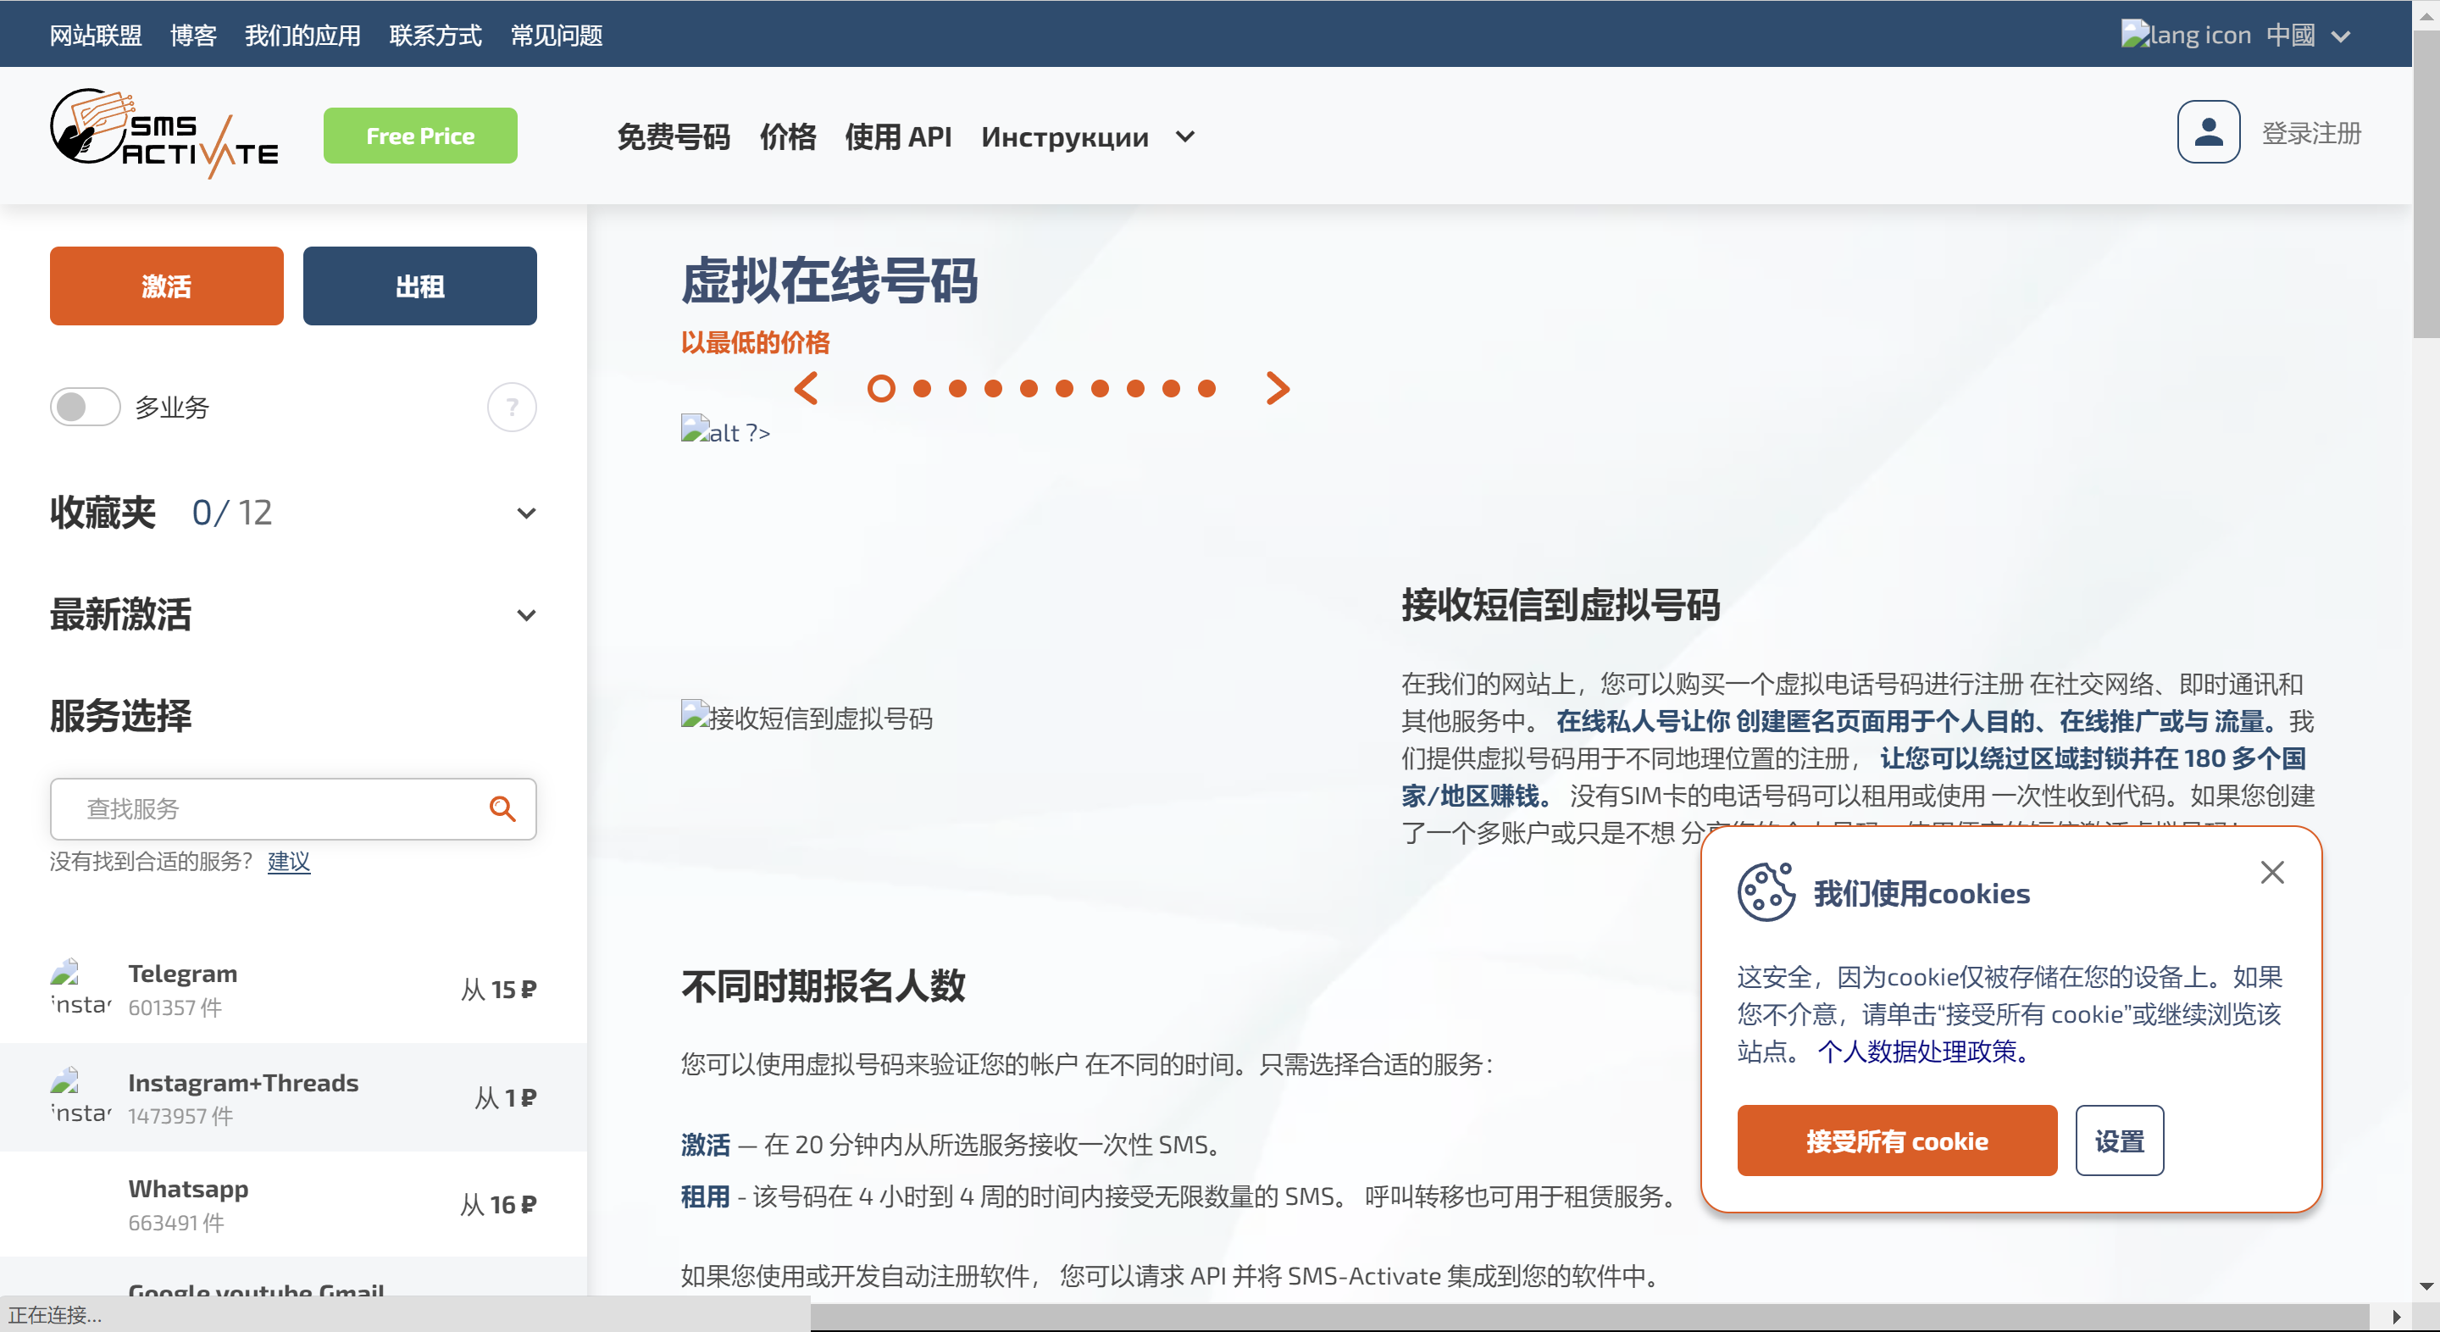Click 接受所有 cookie button
Screen dimensions: 2440x1332
pyautogui.click(x=1896, y=1140)
